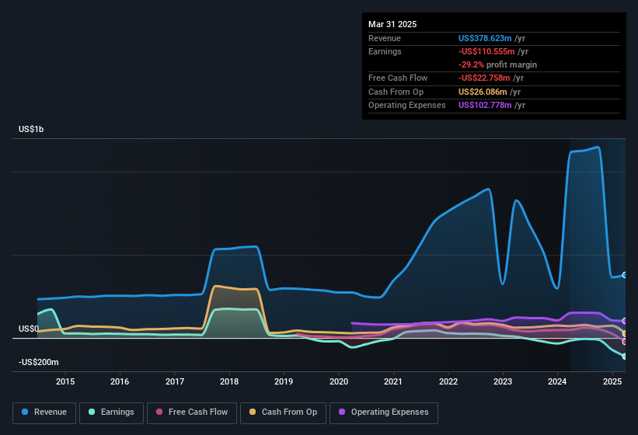Select the orange Cash From Op endpoint marker
The height and width of the screenshot is (435, 638).
coord(625,334)
